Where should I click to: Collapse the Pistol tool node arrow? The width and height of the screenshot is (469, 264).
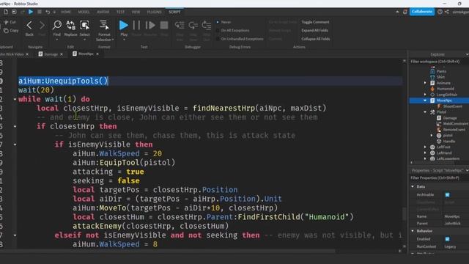(425, 112)
